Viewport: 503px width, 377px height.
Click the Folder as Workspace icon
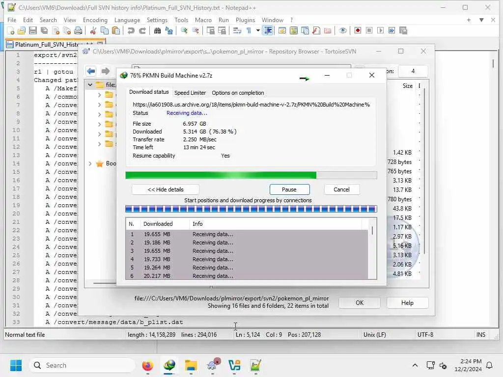[x=328, y=31]
